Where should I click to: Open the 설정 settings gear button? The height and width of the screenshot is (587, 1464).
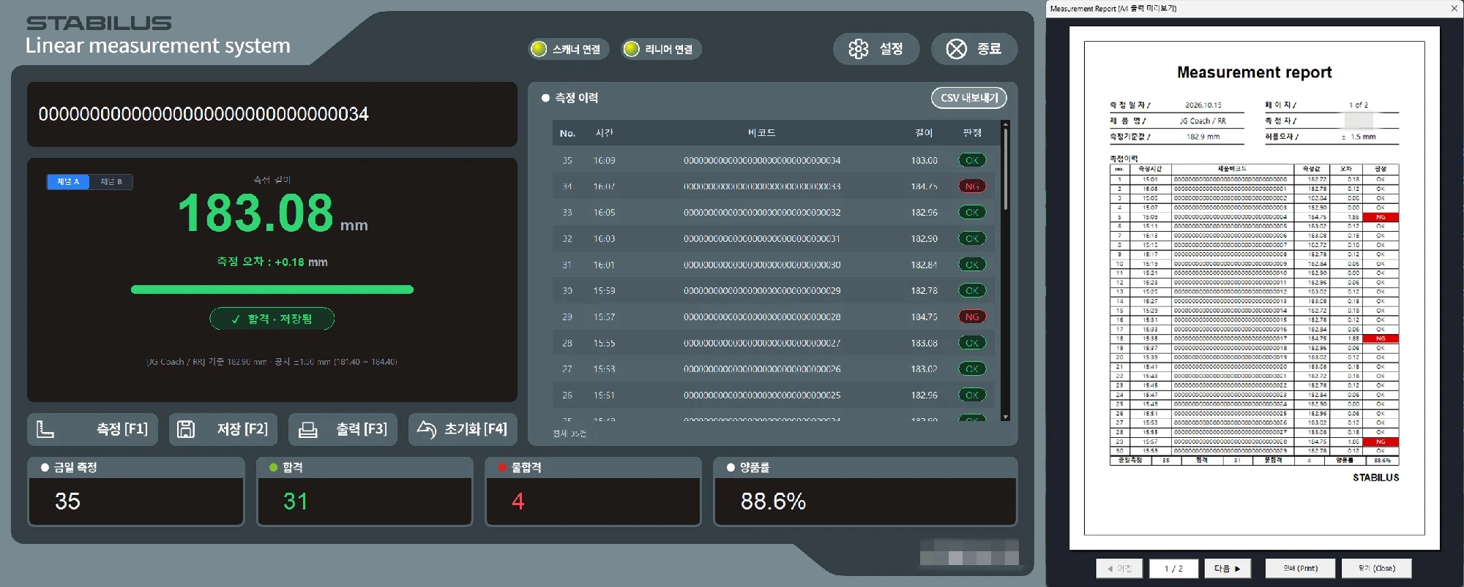click(x=876, y=49)
